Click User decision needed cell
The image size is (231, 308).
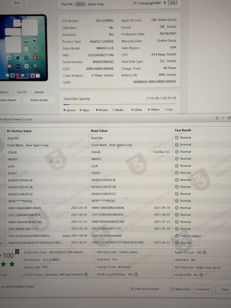tap(106, 235)
